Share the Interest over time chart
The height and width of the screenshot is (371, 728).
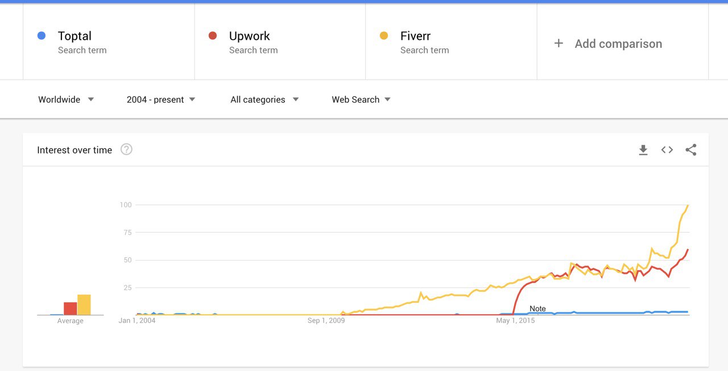click(691, 150)
